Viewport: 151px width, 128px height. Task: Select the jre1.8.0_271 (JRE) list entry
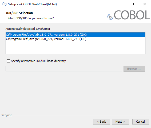75,39
